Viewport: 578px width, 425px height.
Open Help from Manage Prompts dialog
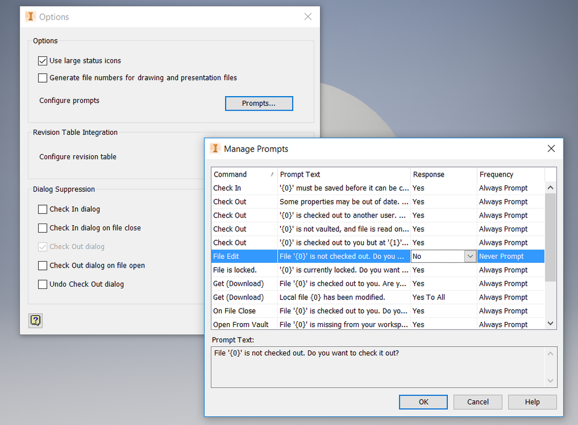point(532,402)
